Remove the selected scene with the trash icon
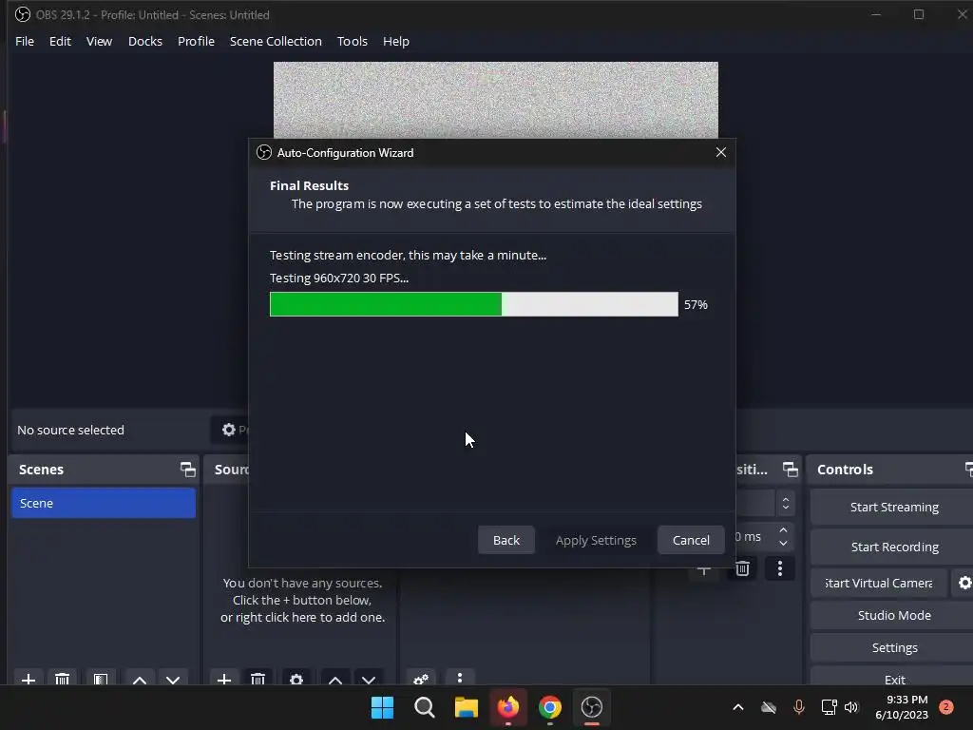Image resolution: width=973 pixels, height=730 pixels. pyautogui.click(x=62, y=679)
